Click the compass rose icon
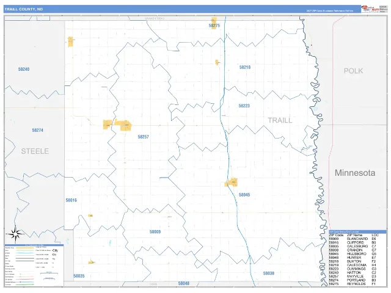This screenshot has height=293, width=391. click(x=15, y=234)
